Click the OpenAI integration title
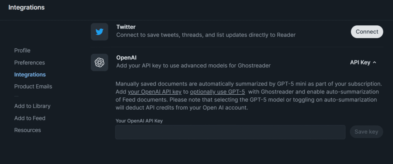 pyautogui.click(x=126, y=57)
